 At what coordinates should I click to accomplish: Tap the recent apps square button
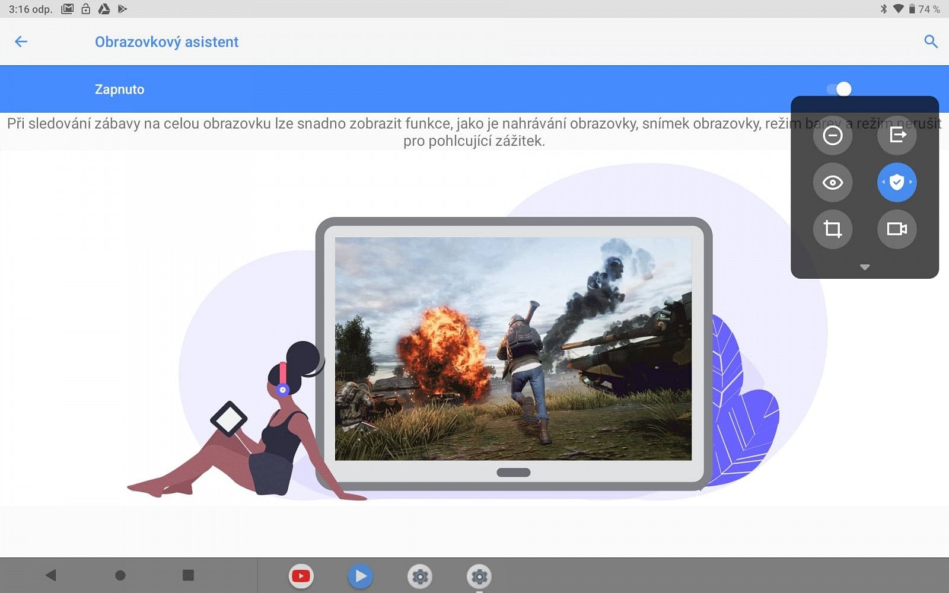[189, 575]
